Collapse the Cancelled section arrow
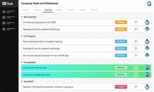This screenshot has width=154, height=92. pyautogui.click(x=22, y=81)
